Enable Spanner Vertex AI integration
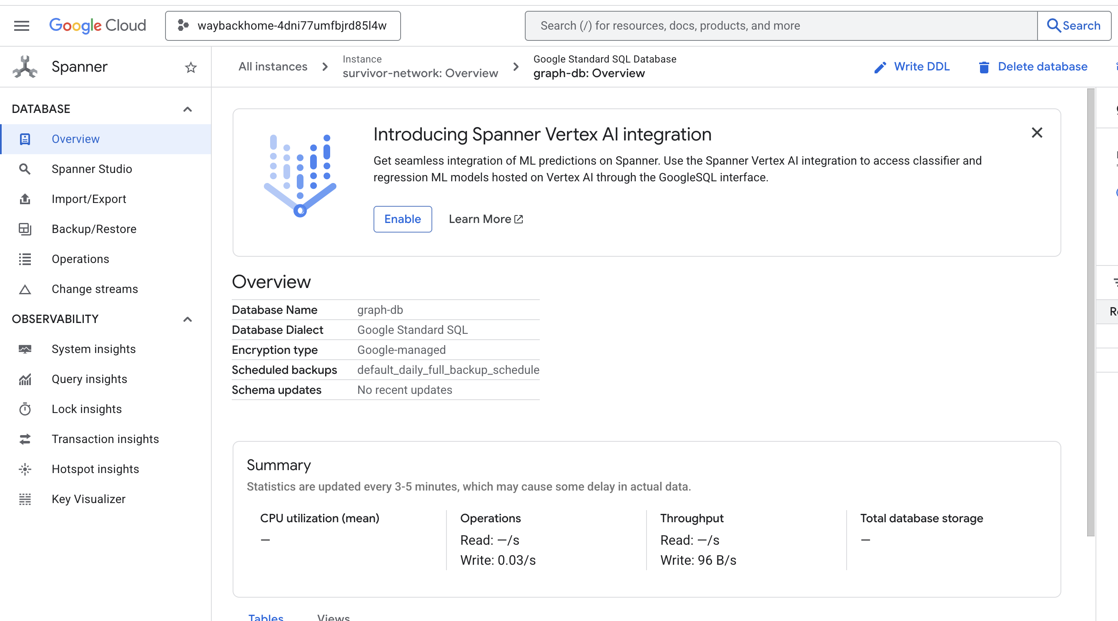Screen dimensions: 1118x621 (402, 219)
